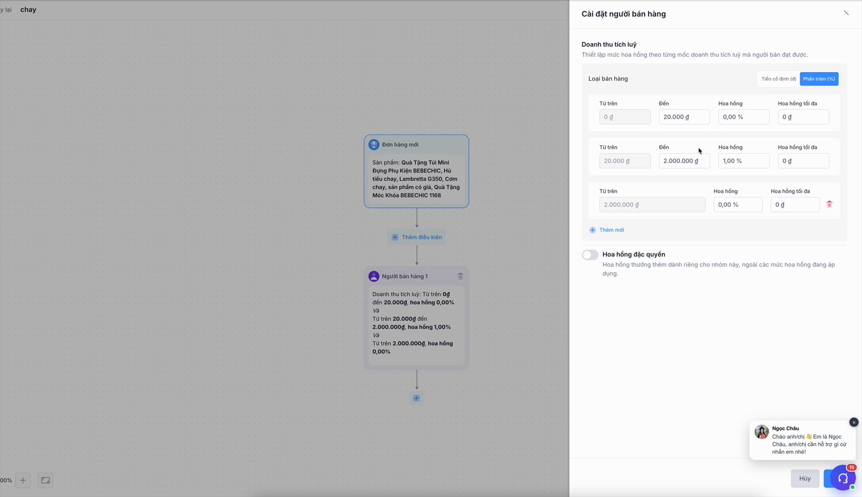Click the plus icon beside Thêm mới
Screen dimensions: 862x497
[x=593, y=230]
